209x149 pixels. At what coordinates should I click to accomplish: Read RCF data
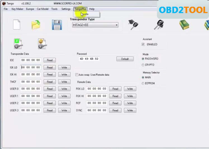[115, 103]
